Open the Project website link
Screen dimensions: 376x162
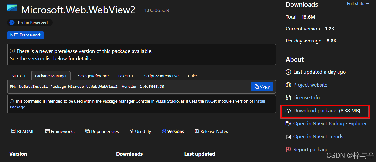pos(310,85)
